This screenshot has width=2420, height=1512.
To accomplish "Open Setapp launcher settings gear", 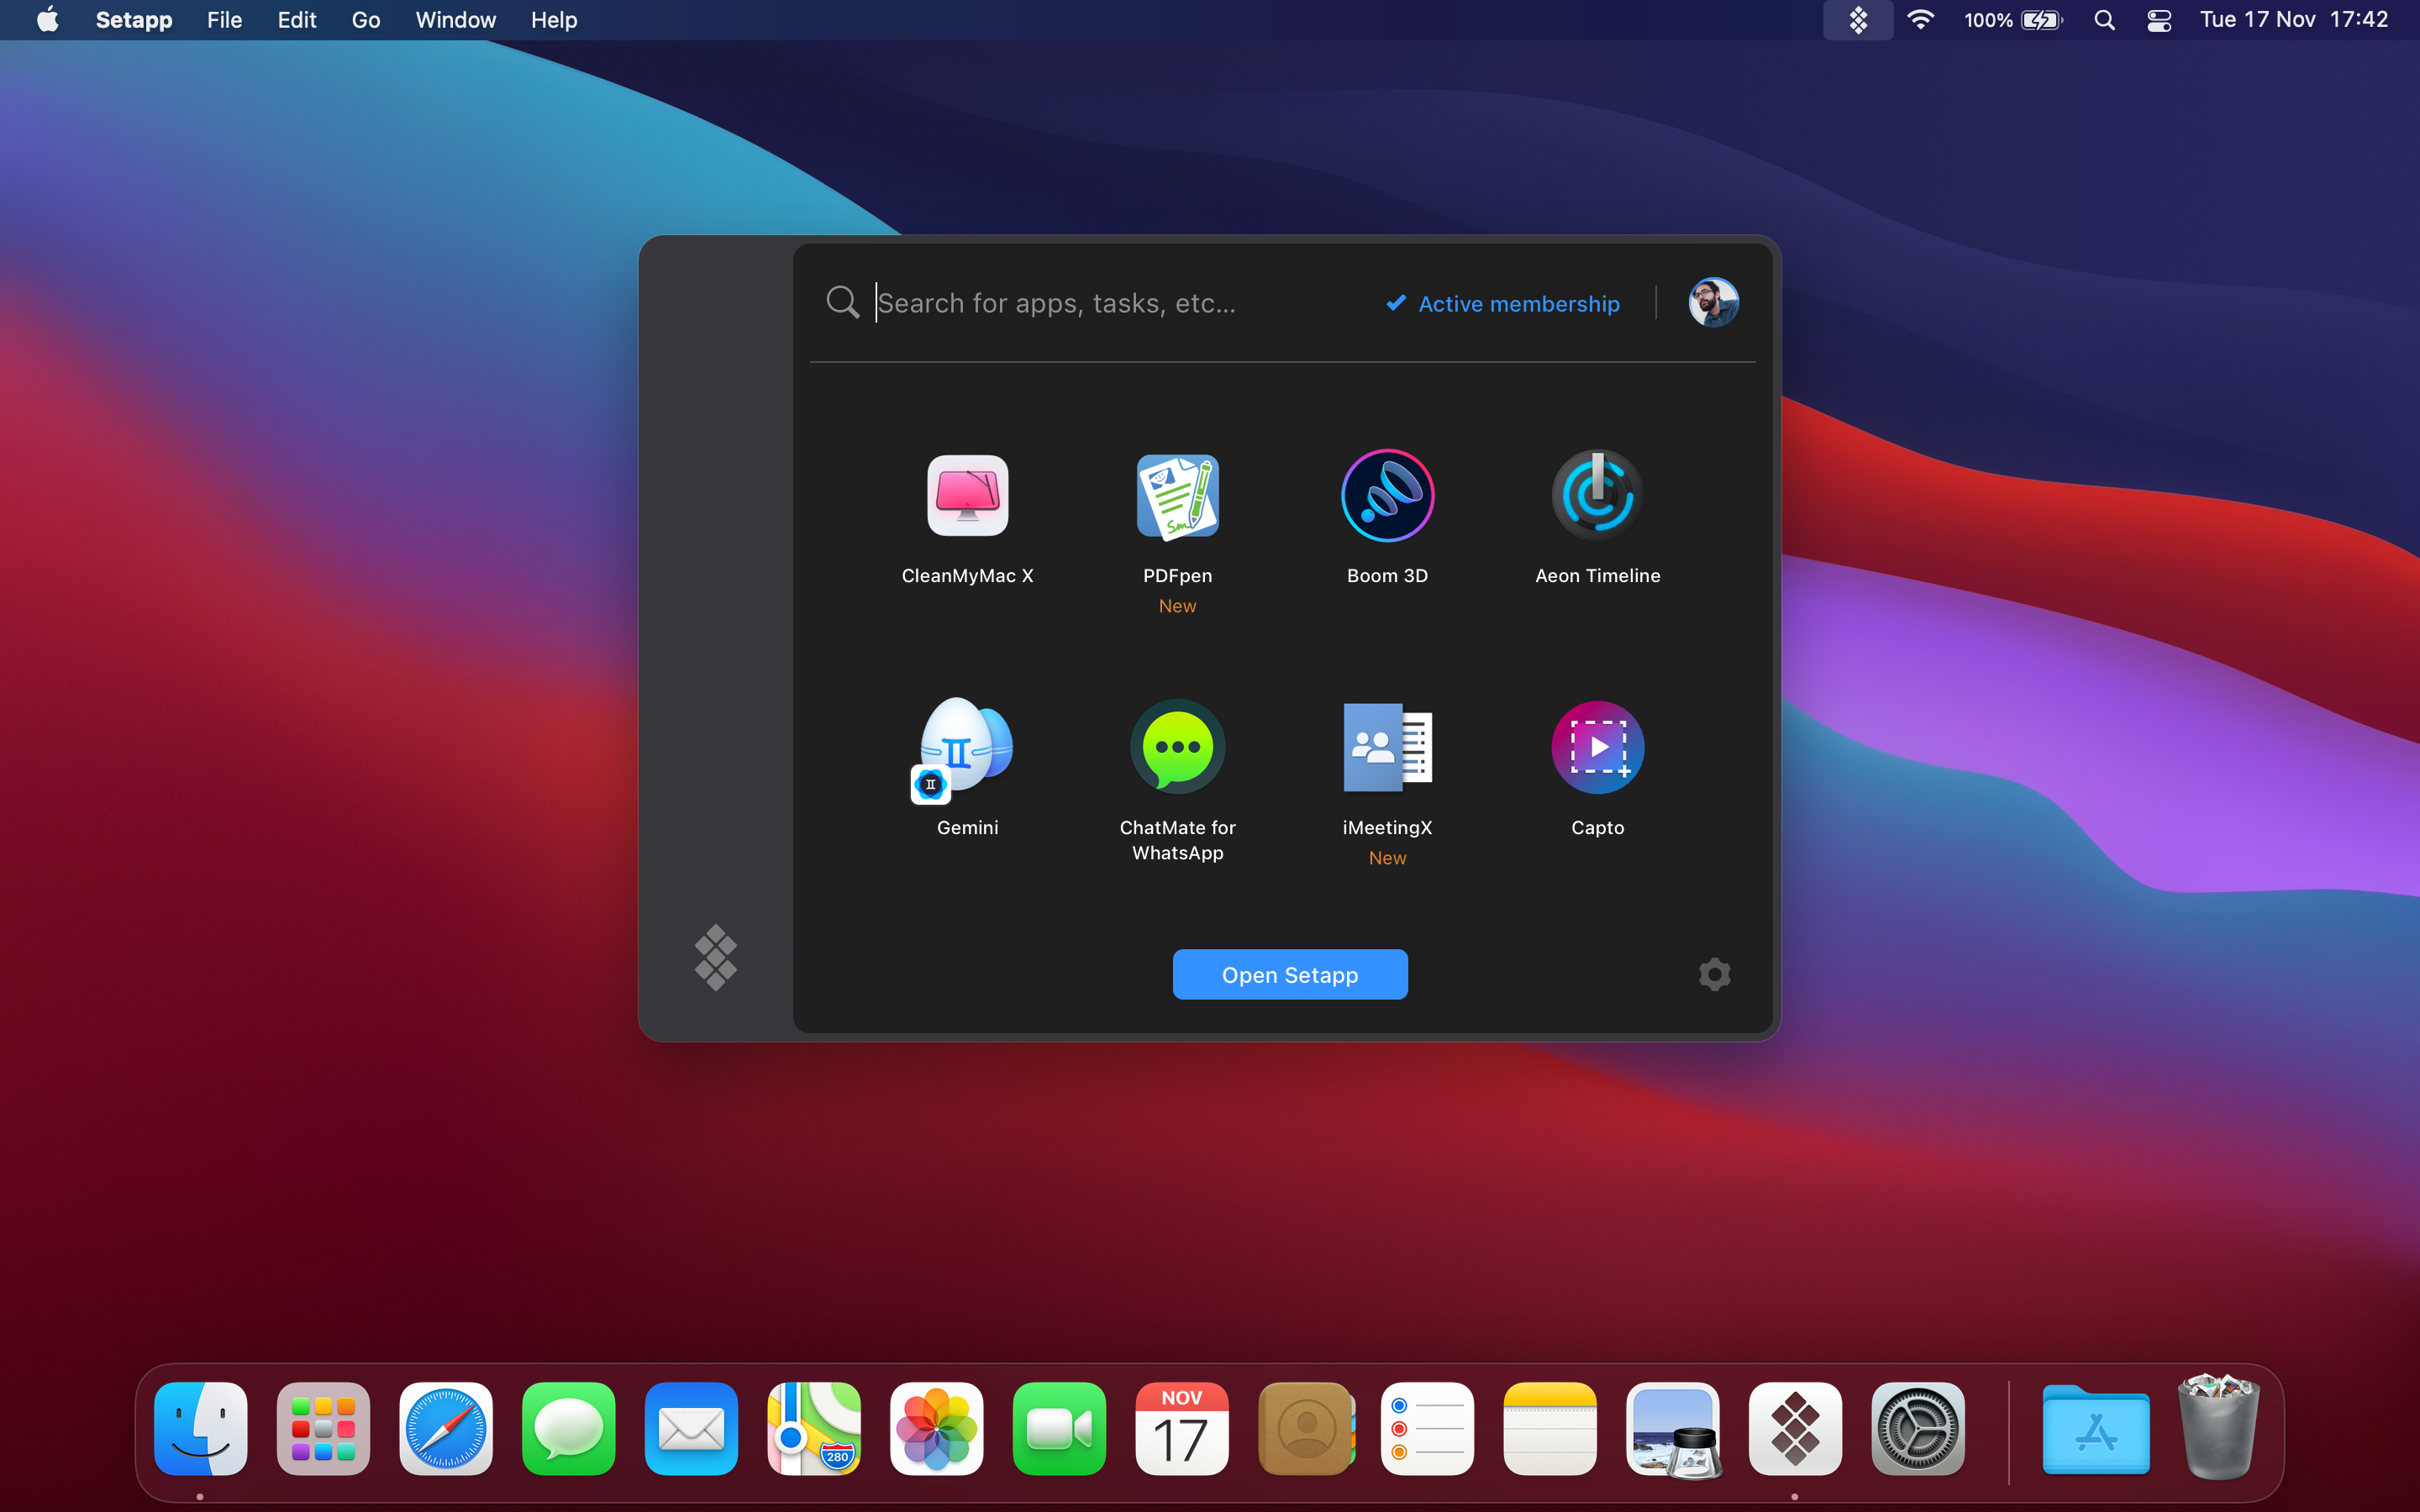I will coord(1714,974).
